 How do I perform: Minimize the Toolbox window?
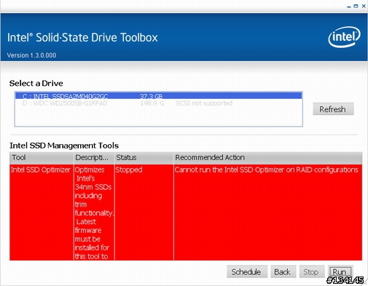(349, 7)
